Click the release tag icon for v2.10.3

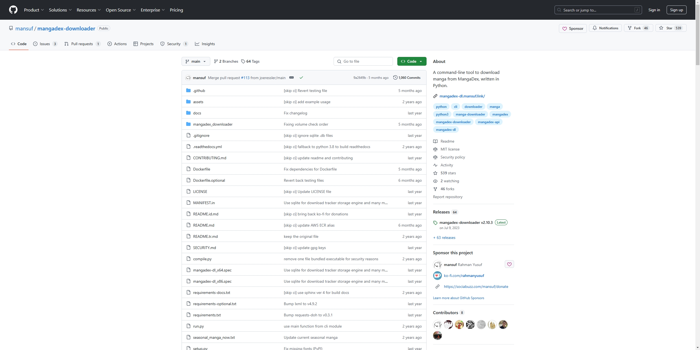pyautogui.click(x=435, y=223)
